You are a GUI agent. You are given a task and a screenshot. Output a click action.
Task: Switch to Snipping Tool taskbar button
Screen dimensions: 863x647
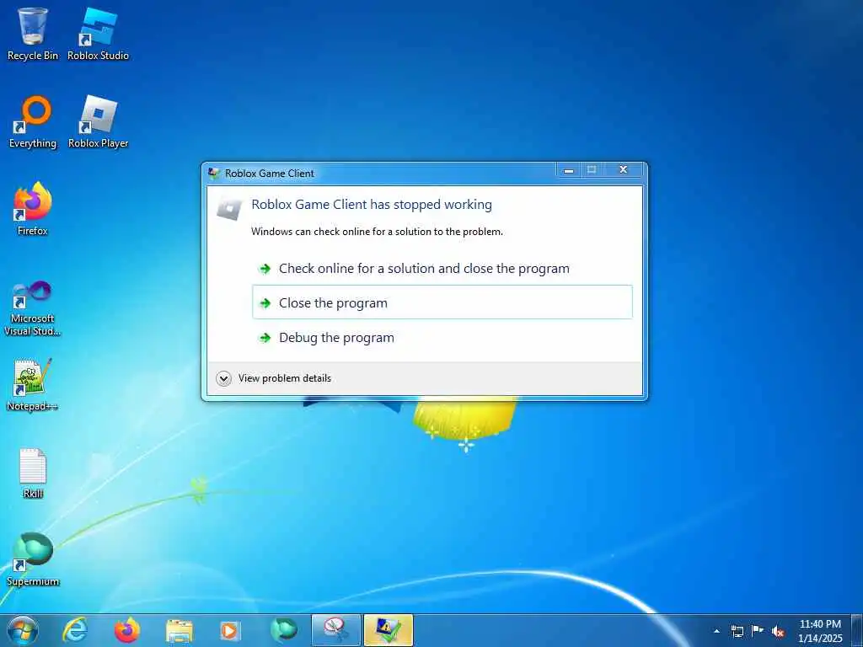click(x=335, y=630)
